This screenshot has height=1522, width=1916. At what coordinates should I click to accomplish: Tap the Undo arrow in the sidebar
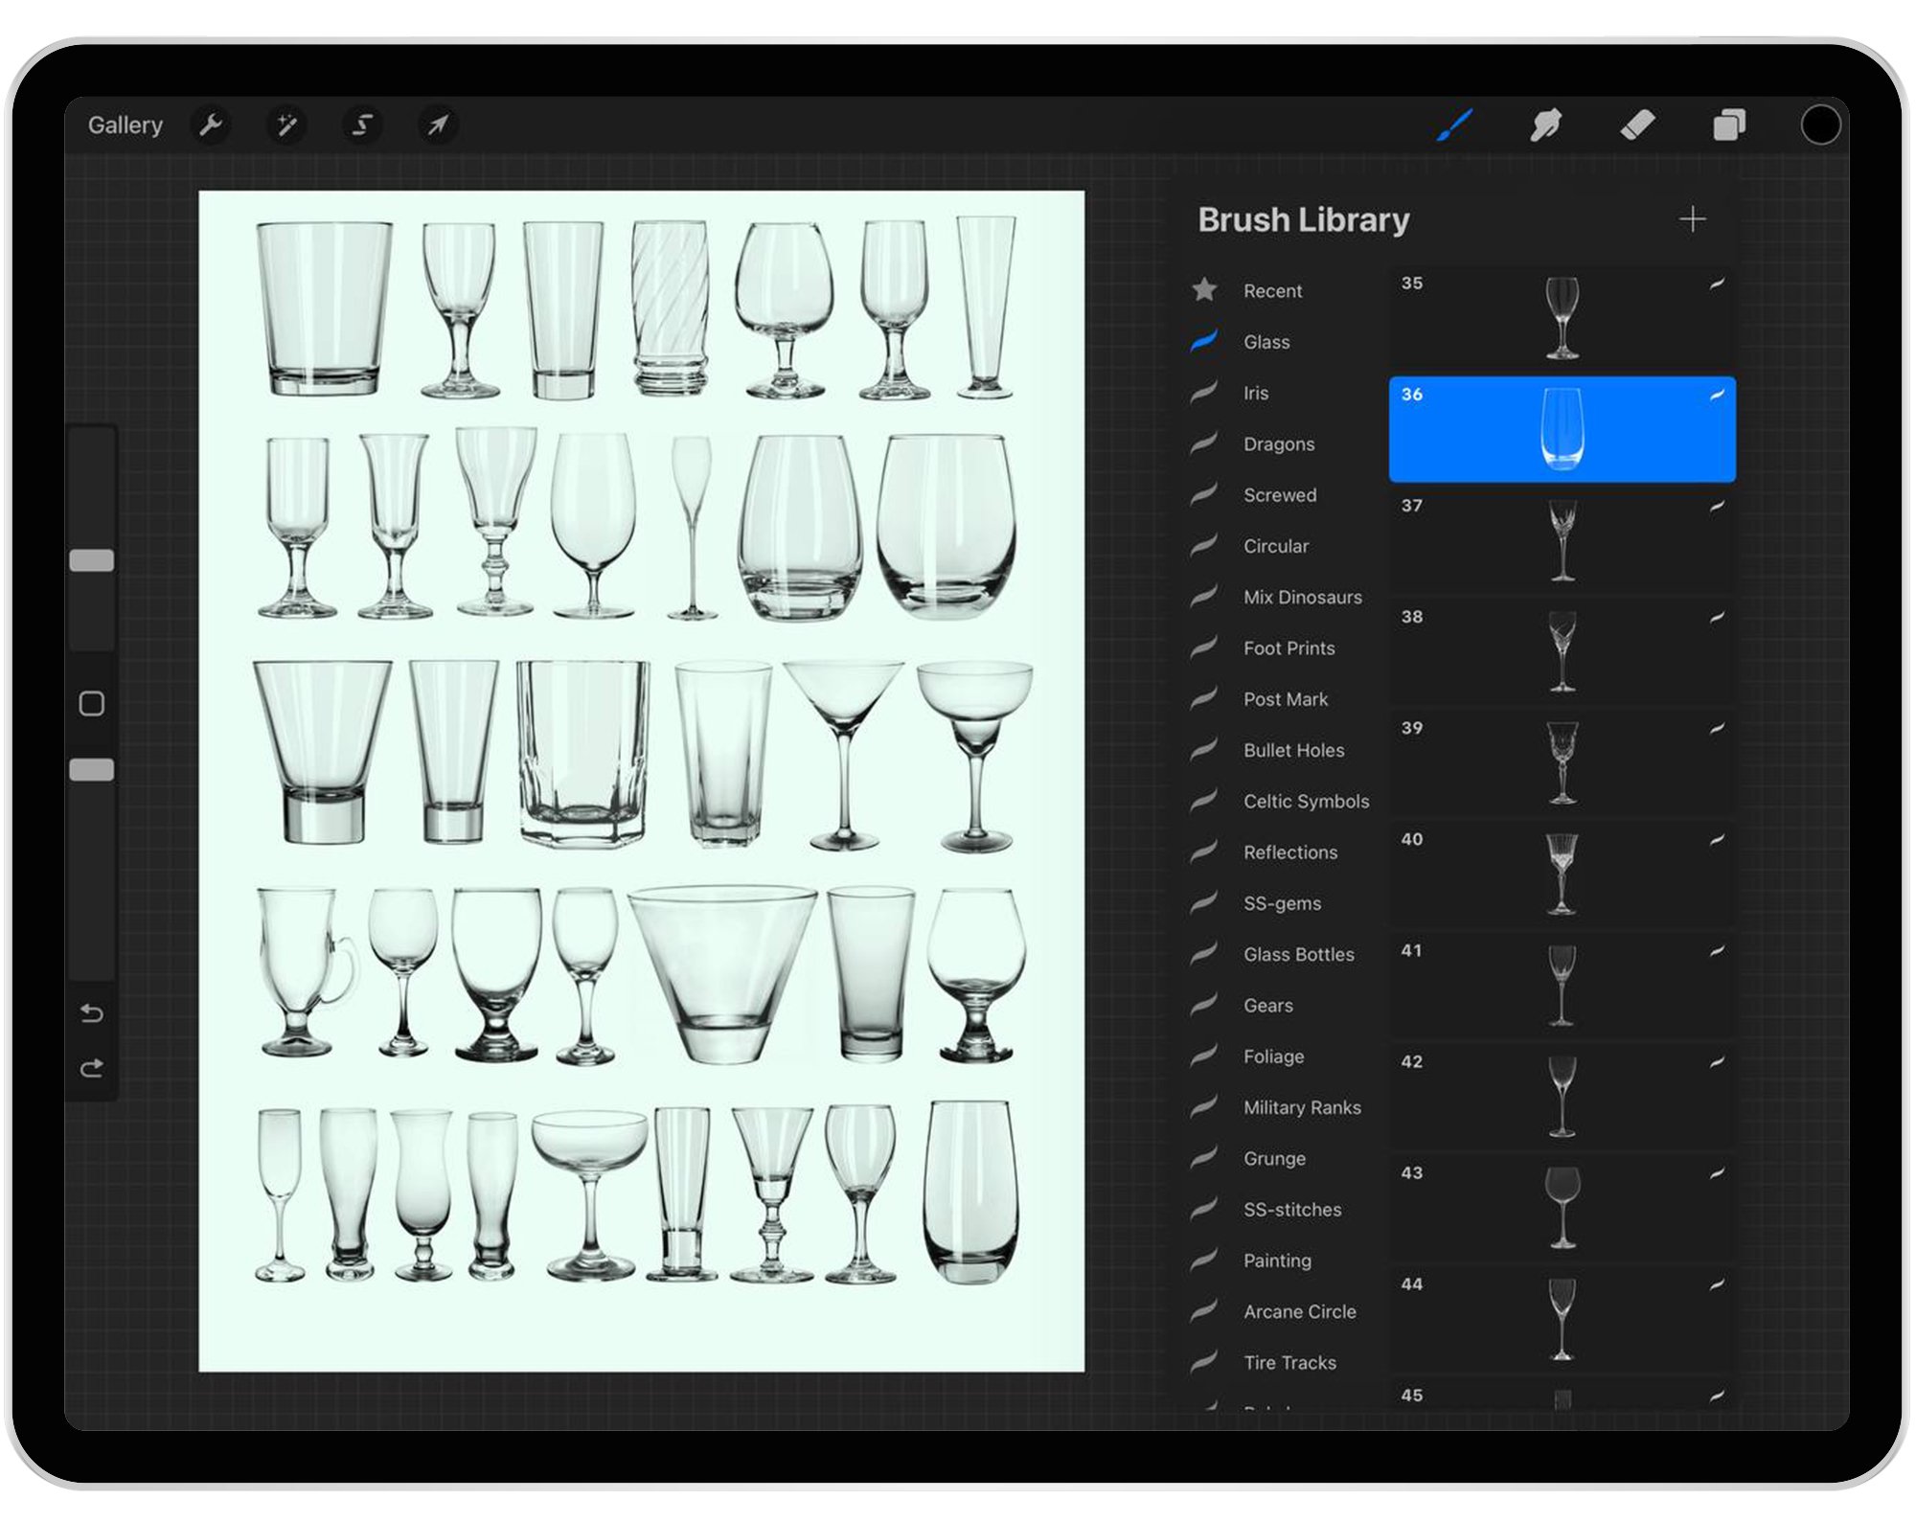(x=93, y=1013)
